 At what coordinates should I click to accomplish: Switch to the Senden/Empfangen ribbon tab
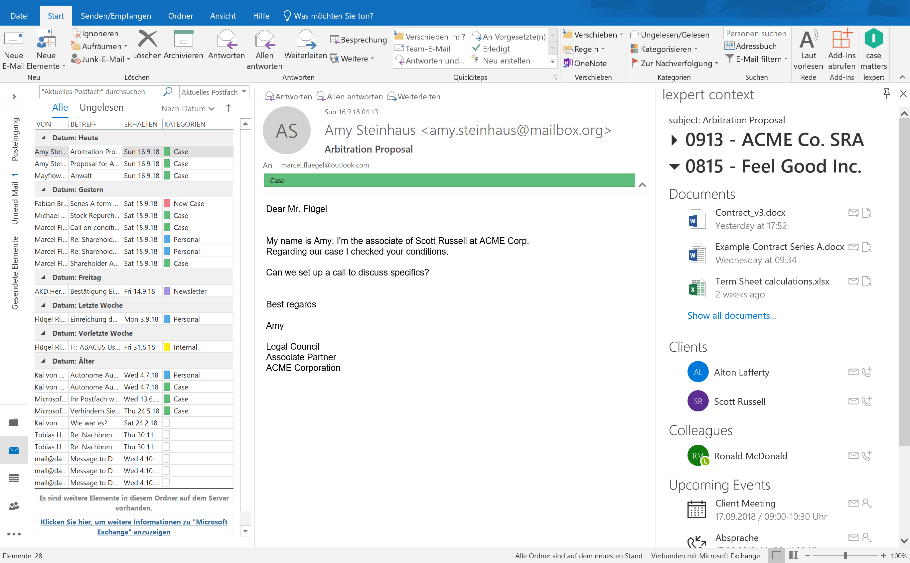pos(115,16)
